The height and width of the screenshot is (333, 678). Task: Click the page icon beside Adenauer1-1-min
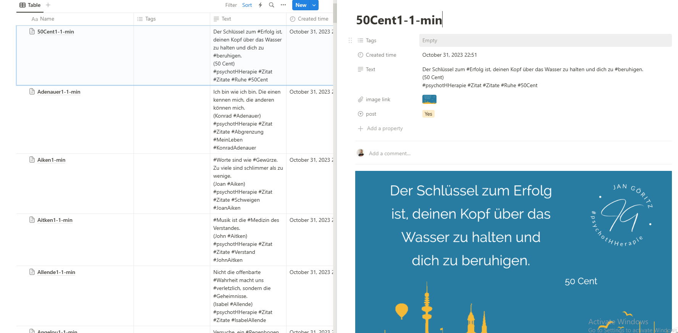[32, 91]
